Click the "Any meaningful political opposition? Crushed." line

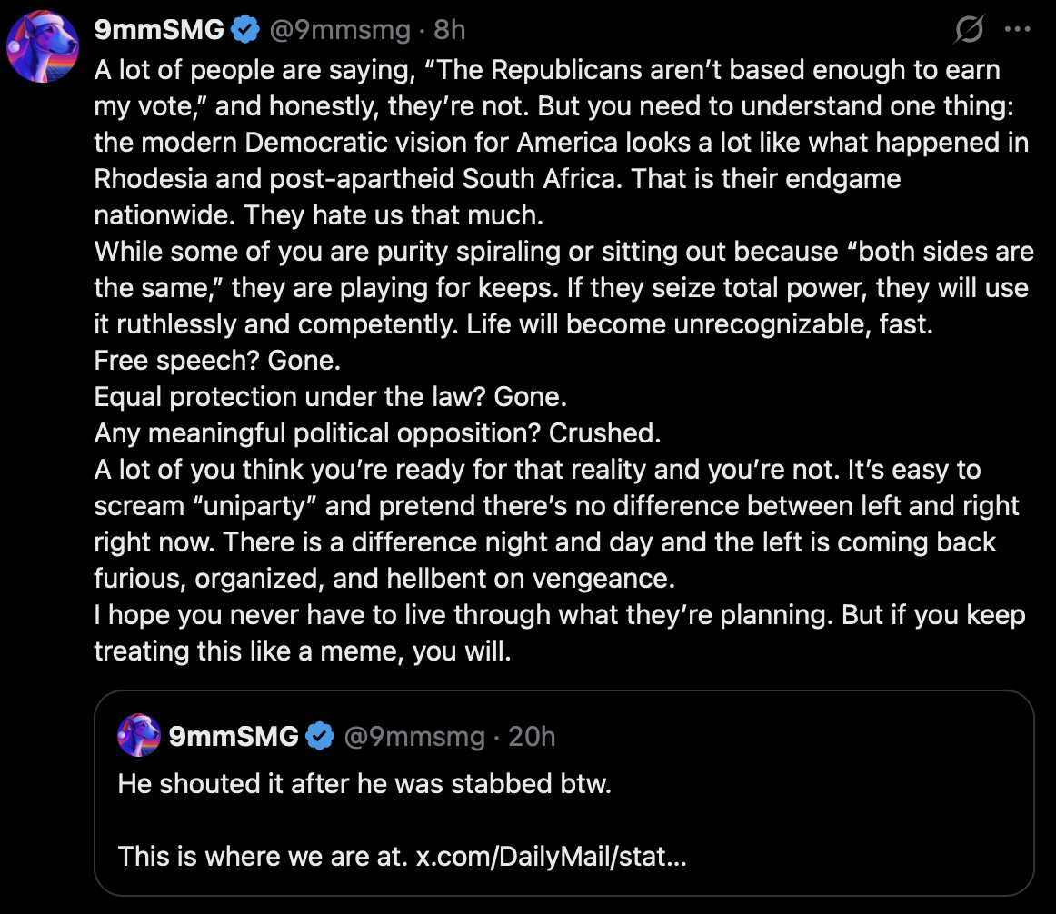click(x=377, y=433)
